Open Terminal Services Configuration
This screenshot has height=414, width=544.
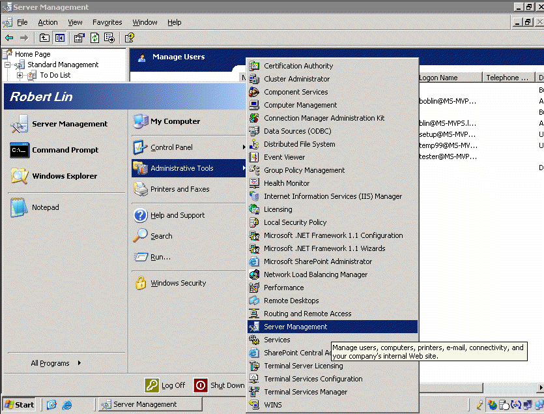(x=332, y=379)
